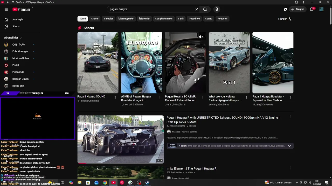
Task: Start voice search with microphone
Action: (x=217, y=9)
